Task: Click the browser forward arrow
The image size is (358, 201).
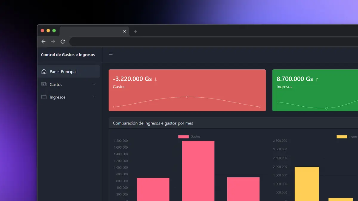Action: (x=53, y=42)
